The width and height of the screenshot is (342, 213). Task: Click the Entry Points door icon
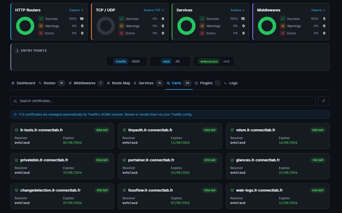(17, 51)
